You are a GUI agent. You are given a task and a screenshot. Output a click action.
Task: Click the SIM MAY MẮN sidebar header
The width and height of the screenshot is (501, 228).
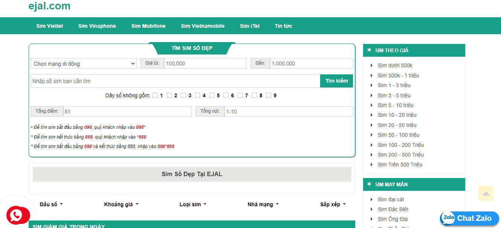tap(414, 184)
